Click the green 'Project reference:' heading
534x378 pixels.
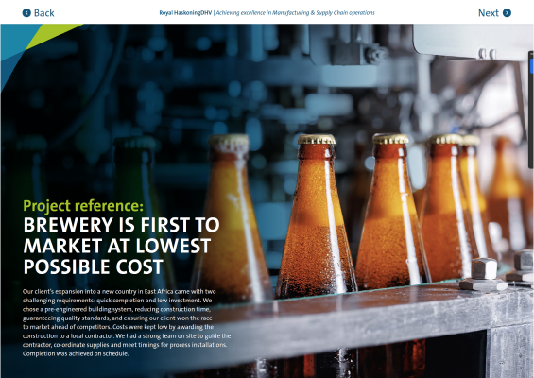click(x=83, y=205)
